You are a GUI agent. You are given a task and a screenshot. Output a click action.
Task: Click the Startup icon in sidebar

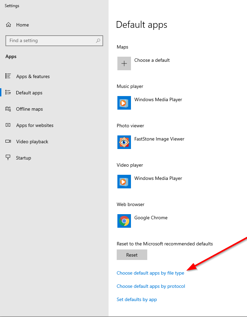(x=8, y=158)
